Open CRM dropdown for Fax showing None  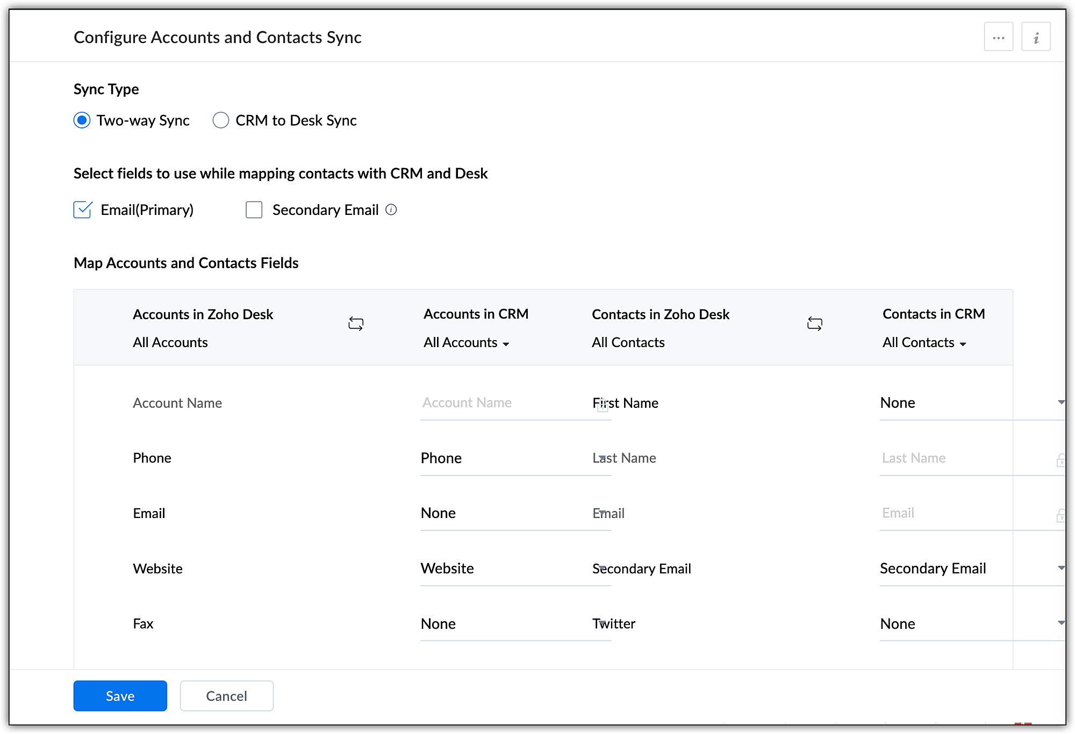pos(515,624)
